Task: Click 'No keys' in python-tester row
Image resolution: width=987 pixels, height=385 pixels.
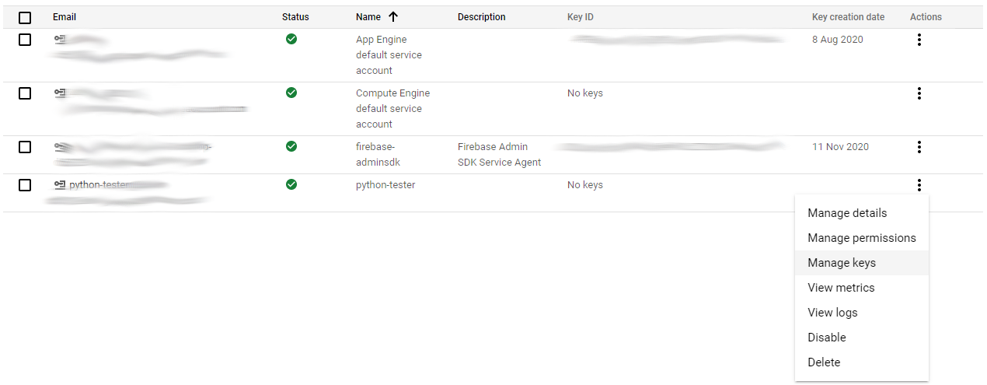Action: click(585, 185)
